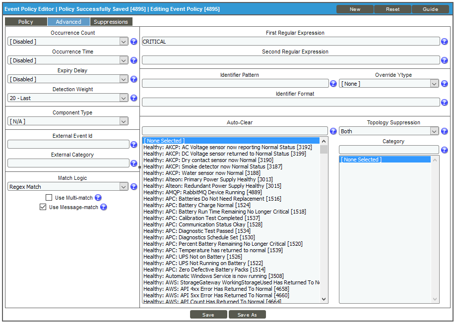Open help for Use Multi-match option
Screen dimensions: 457x325
point(98,198)
